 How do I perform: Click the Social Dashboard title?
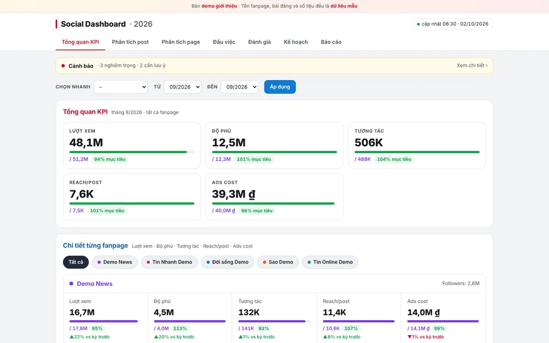coord(93,24)
